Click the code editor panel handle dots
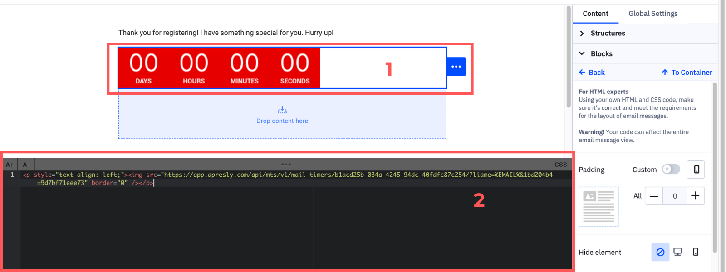The image size is (726, 272). 286,165
